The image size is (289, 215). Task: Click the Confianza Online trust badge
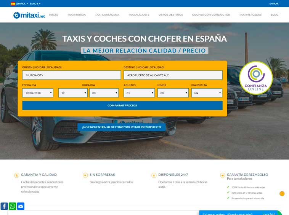click(256, 78)
